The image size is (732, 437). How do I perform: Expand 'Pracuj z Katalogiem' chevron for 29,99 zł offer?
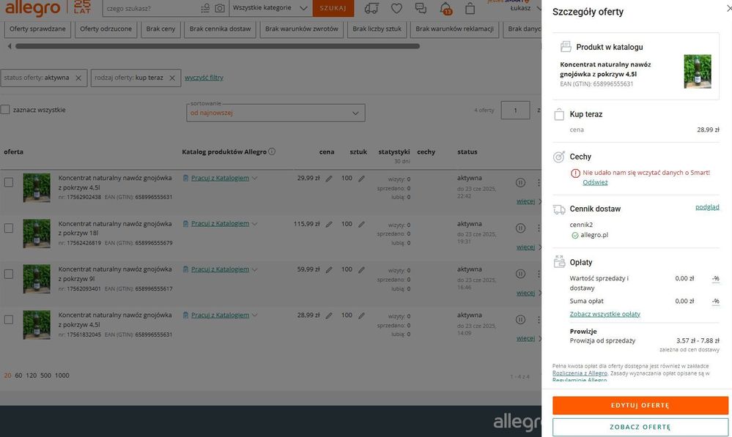[x=255, y=178]
